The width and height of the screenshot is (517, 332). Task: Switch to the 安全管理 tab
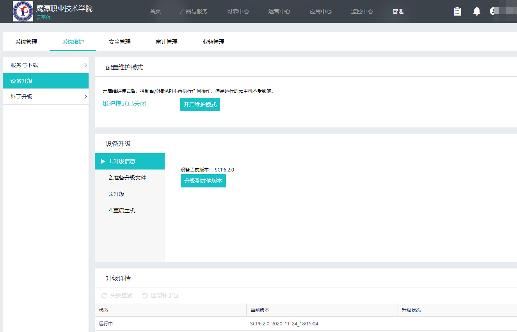tap(119, 41)
